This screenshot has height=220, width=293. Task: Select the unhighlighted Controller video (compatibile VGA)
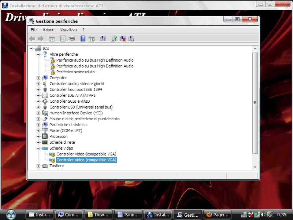click(x=86, y=154)
